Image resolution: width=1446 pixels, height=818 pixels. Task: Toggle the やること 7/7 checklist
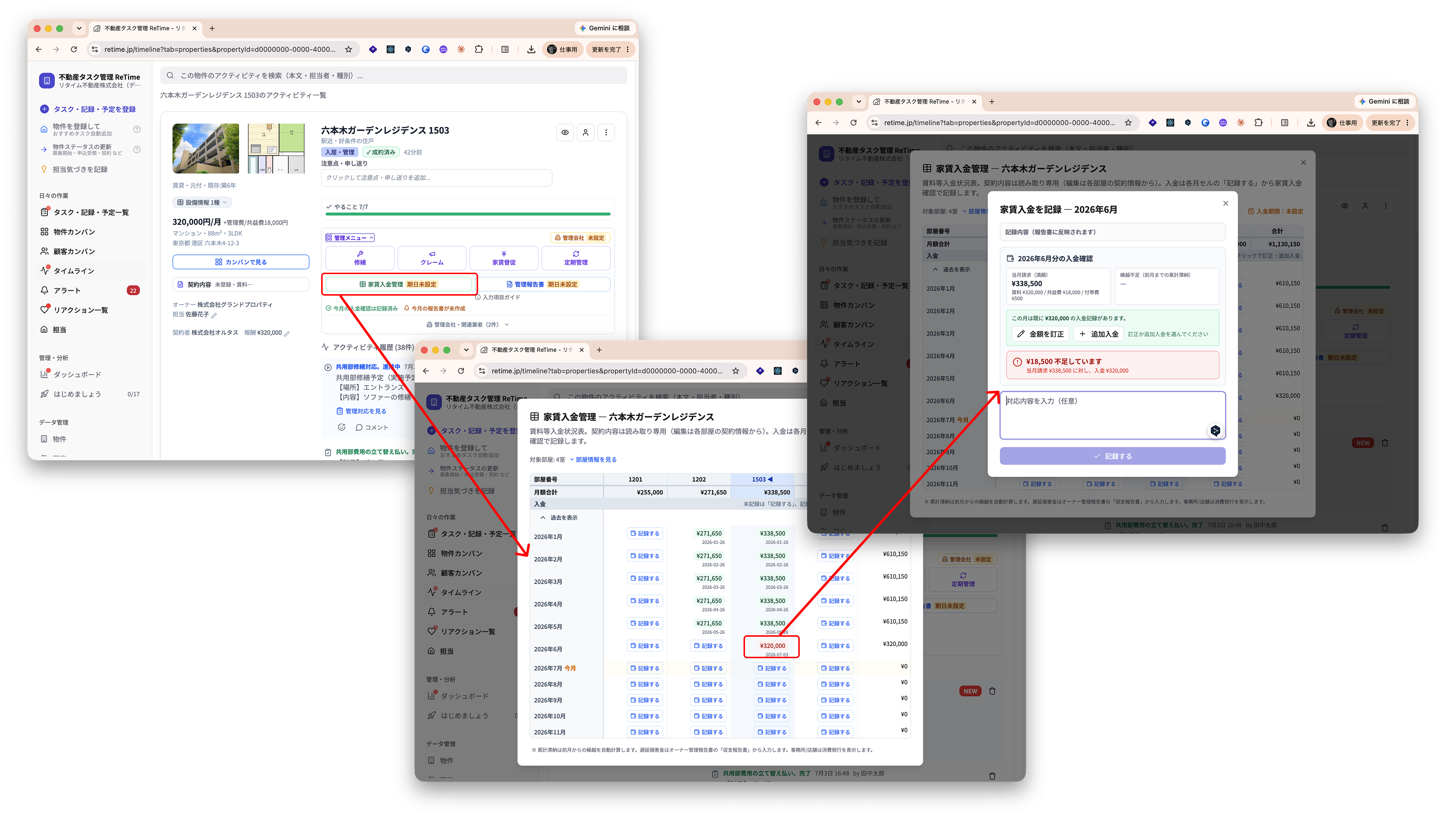click(347, 207)
